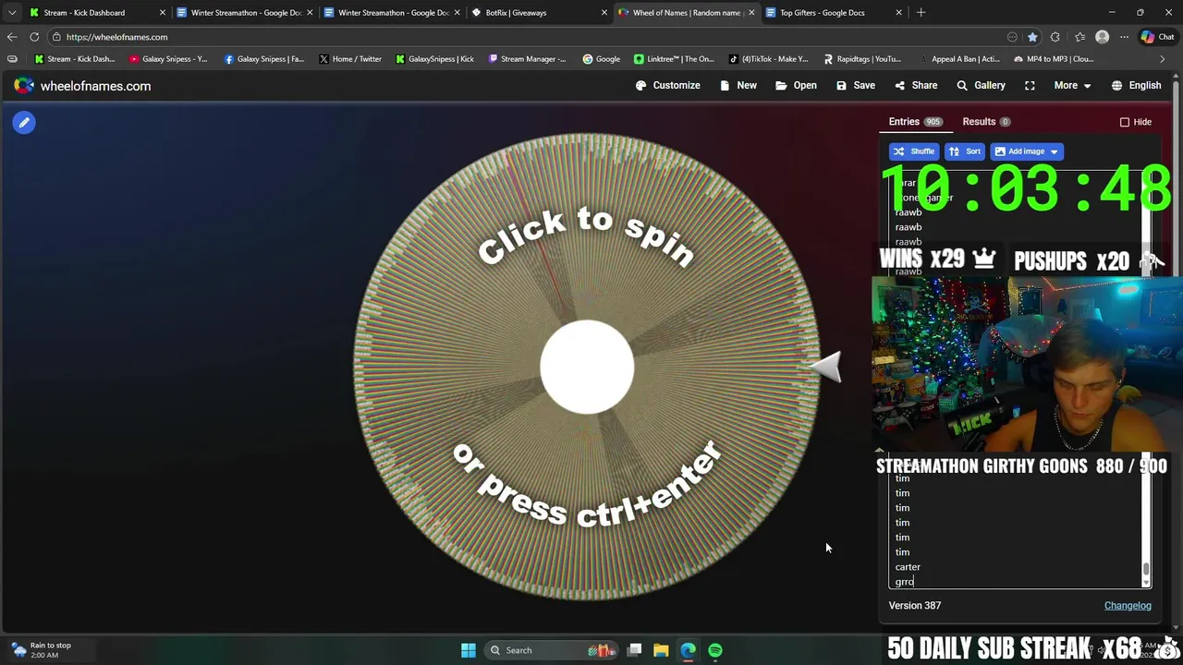This screenshot has width=1183, height=665.
Task: Share the wheel
Action: (916, 85)
